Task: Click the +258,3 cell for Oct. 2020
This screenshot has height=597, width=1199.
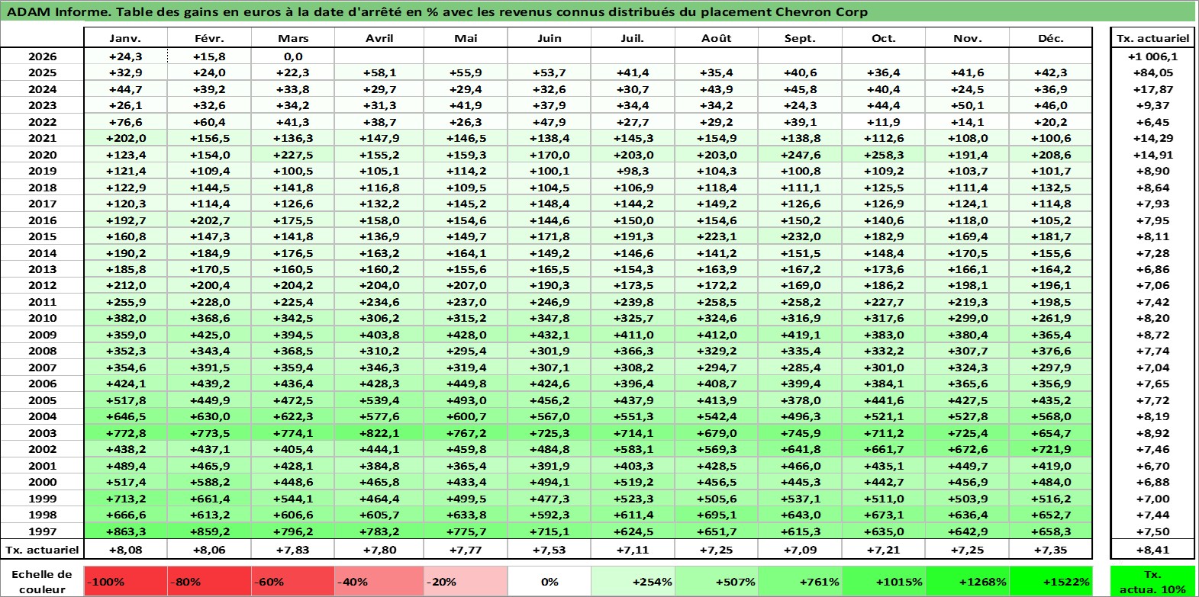Action: (884, 155)
